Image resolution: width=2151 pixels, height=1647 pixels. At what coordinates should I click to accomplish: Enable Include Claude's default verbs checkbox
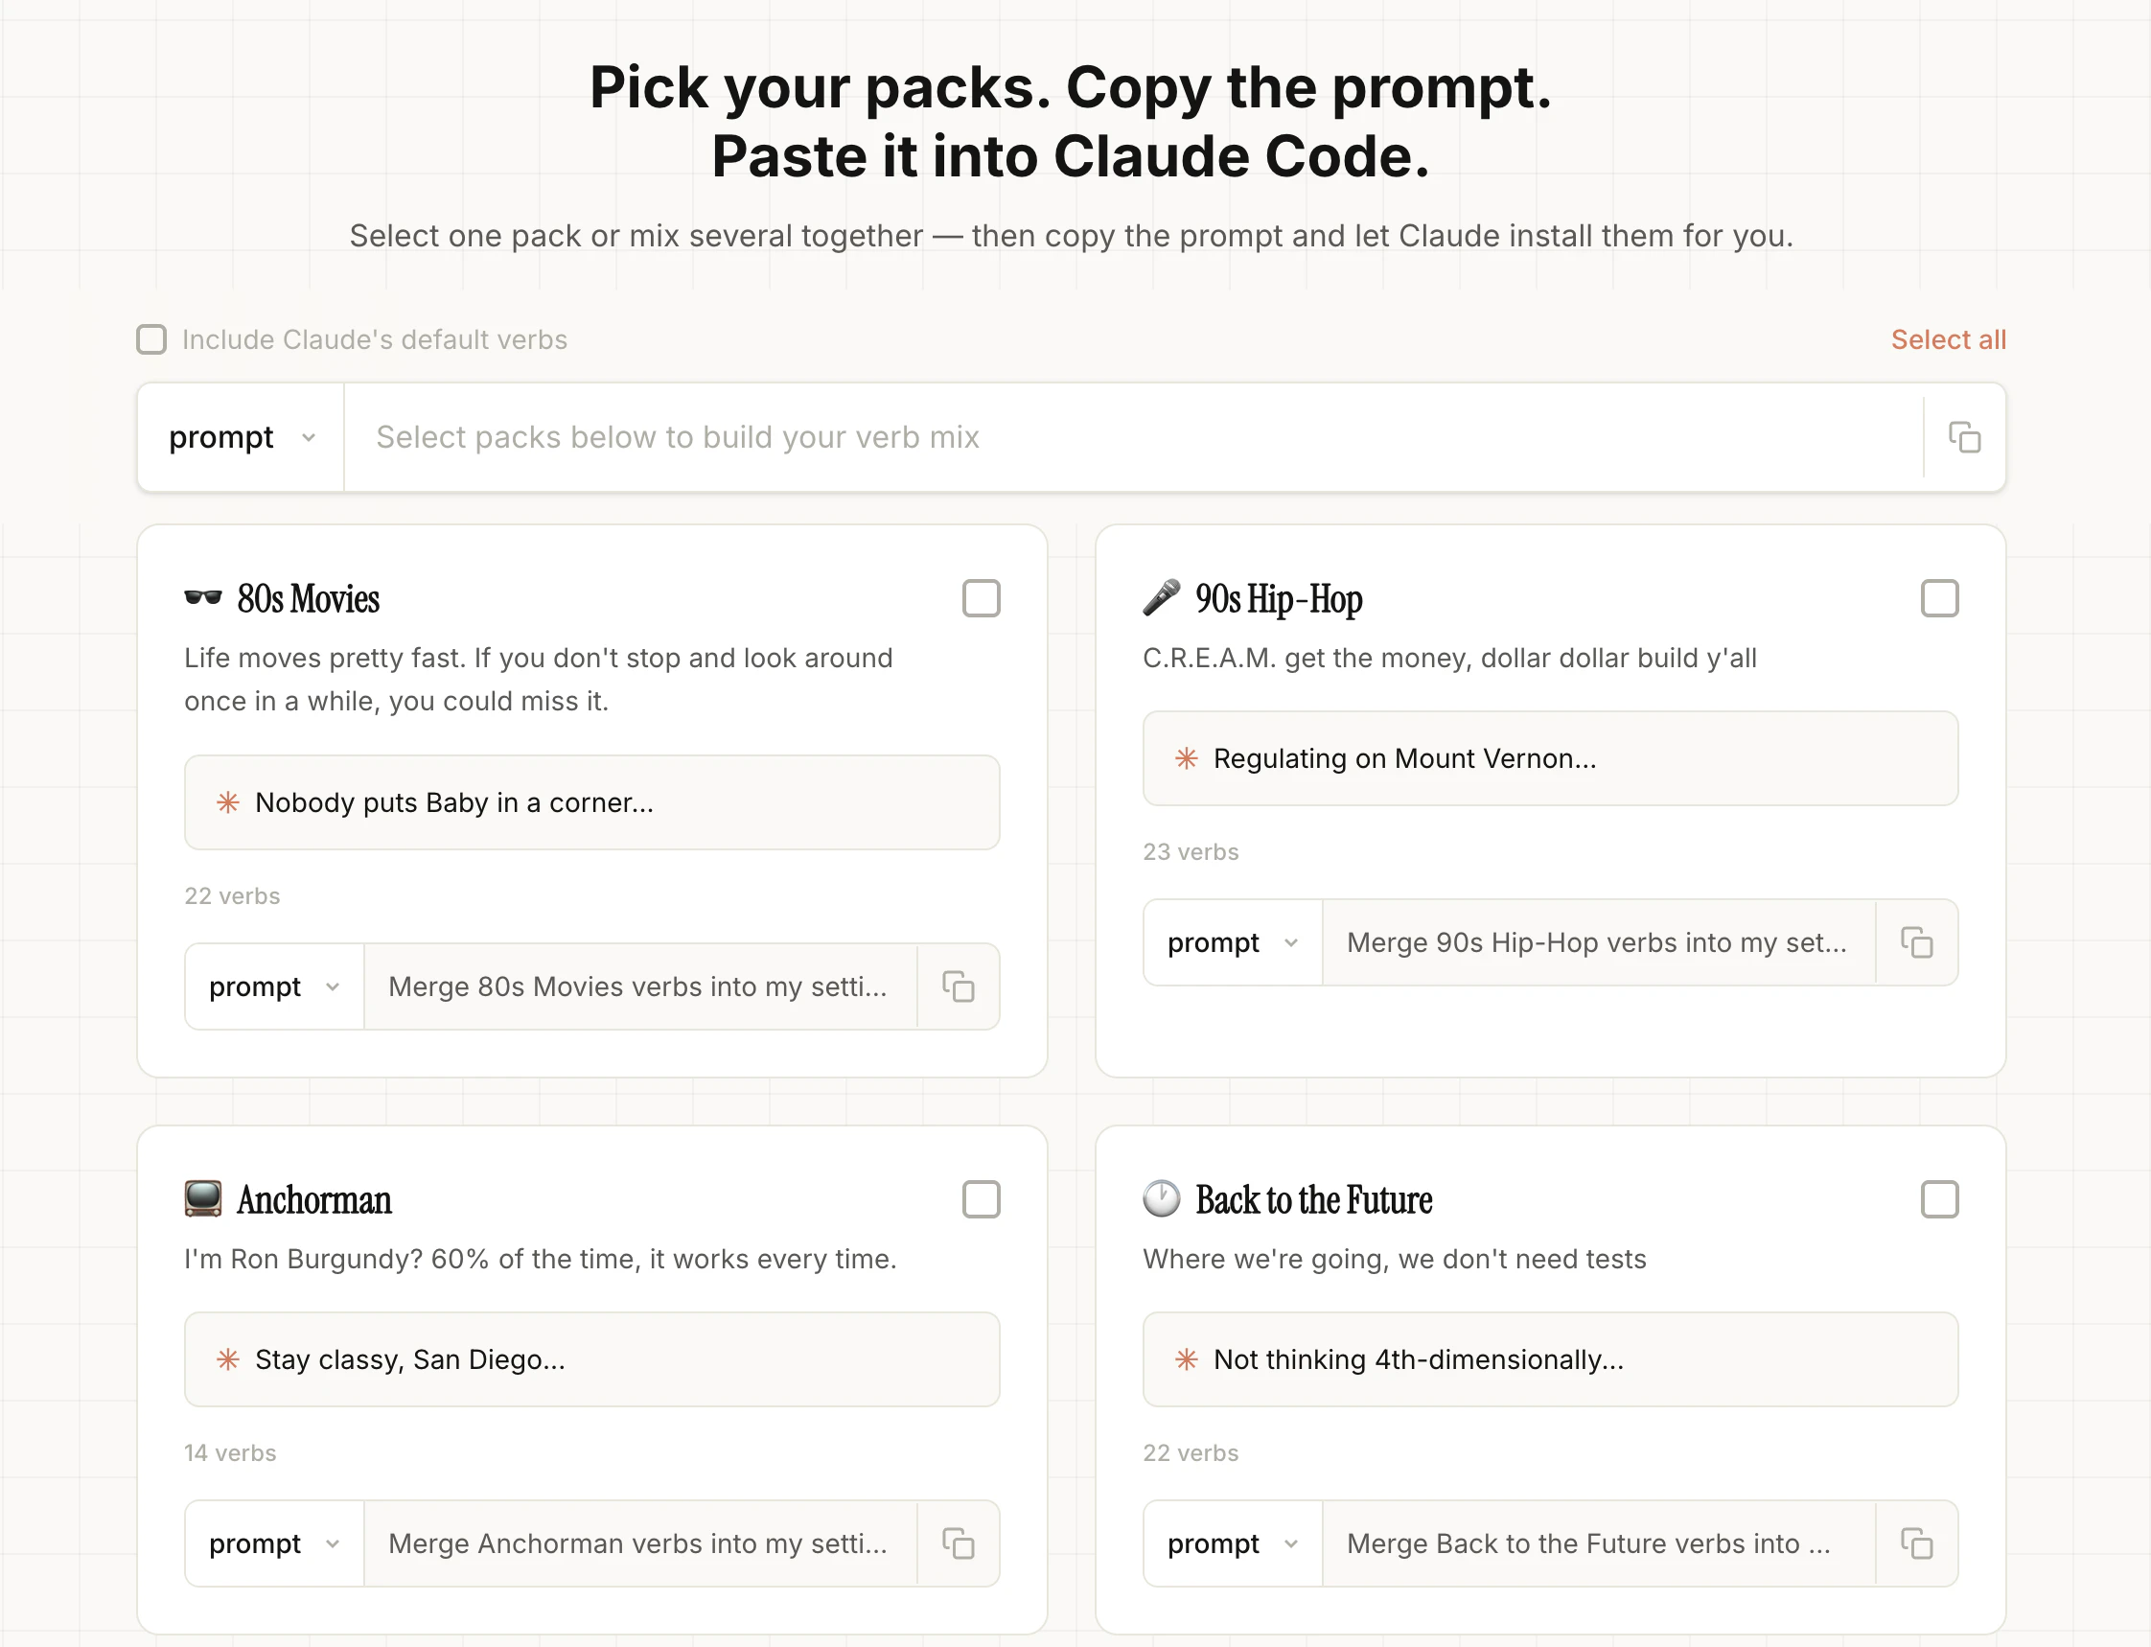pos(151,339)
